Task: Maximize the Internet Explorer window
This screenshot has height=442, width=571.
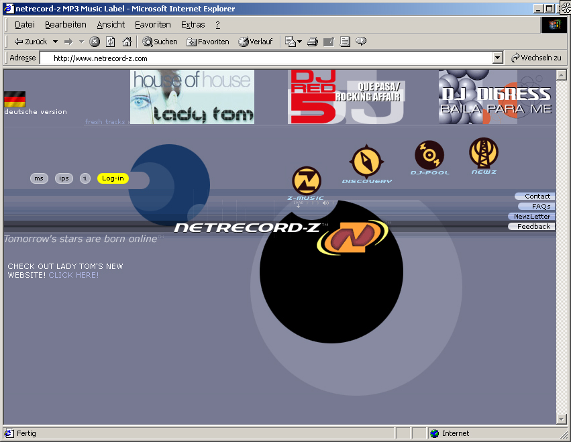Action: tap(549, 9)
